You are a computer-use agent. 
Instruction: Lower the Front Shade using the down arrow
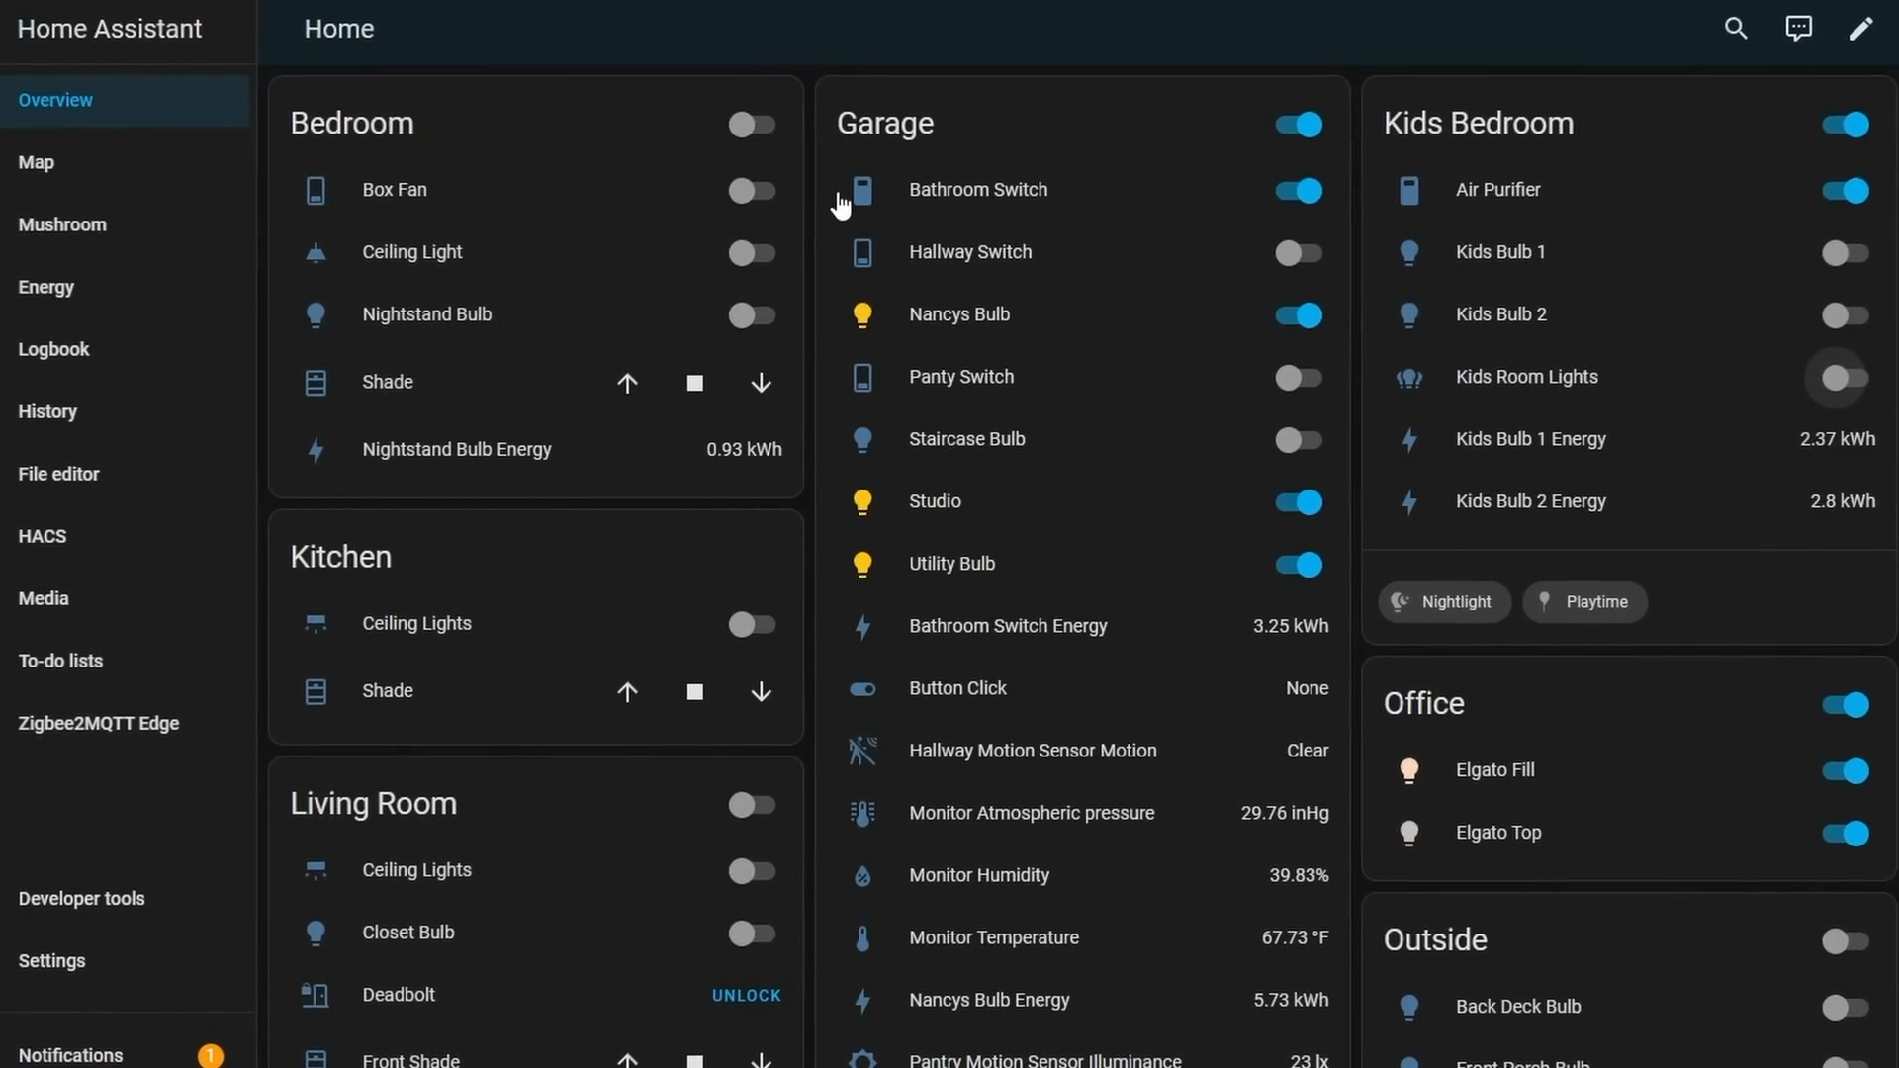coord(761,1060)
